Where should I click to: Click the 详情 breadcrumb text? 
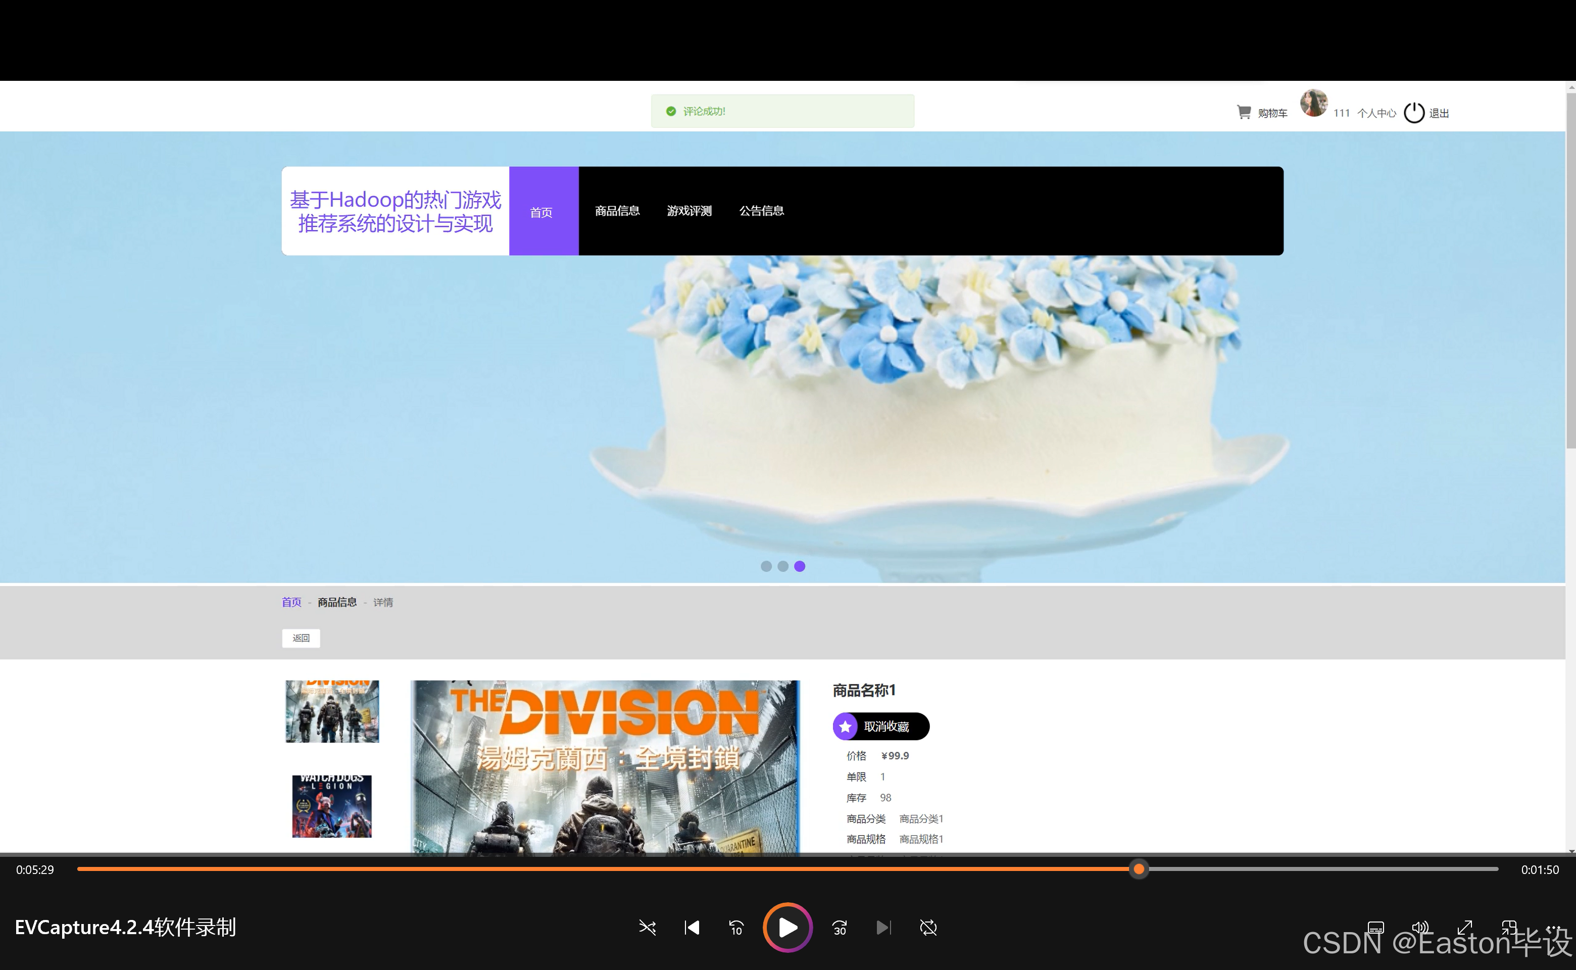383,602
